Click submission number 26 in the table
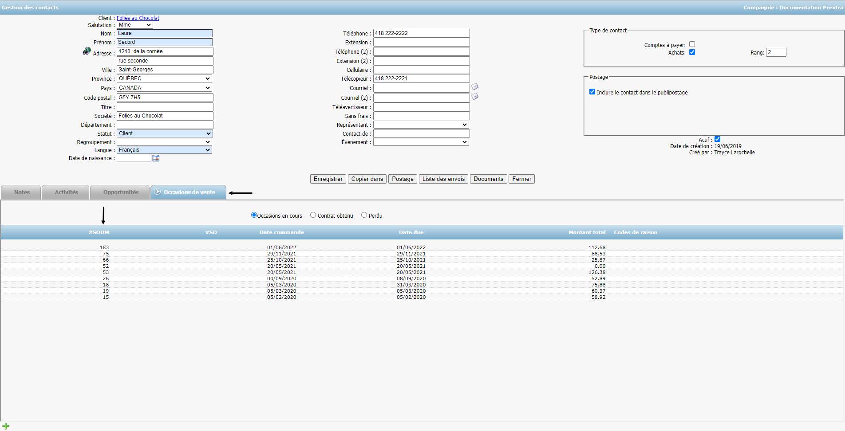The width and height of the screenshot is (845, 431). click(x=106, y=278)
